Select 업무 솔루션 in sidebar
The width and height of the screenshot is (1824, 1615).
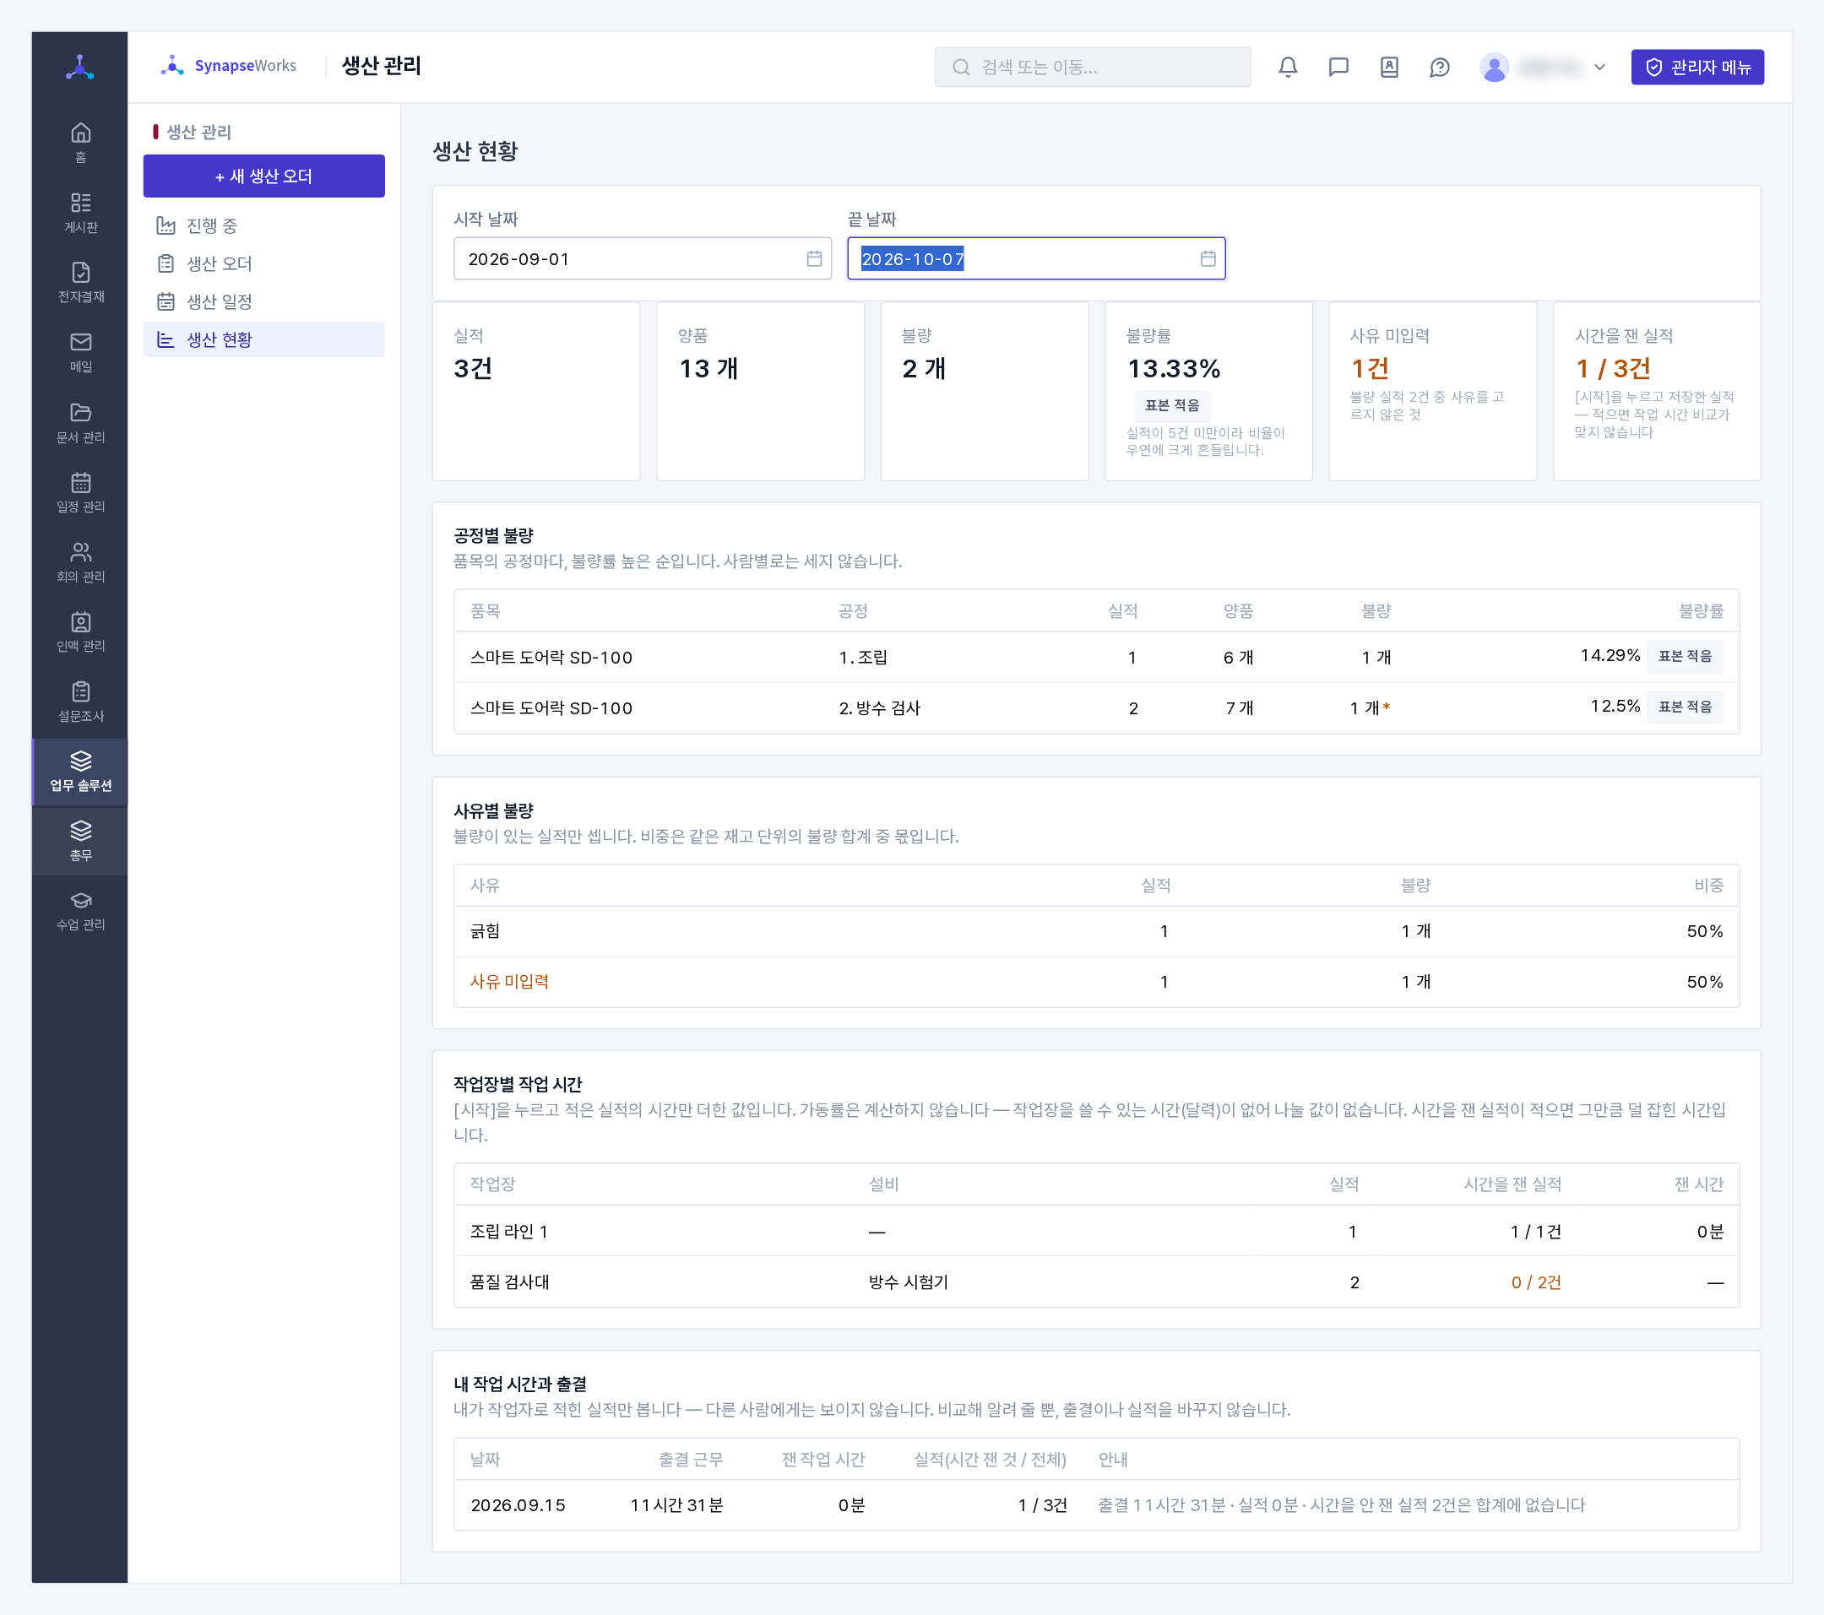point(80,771)
